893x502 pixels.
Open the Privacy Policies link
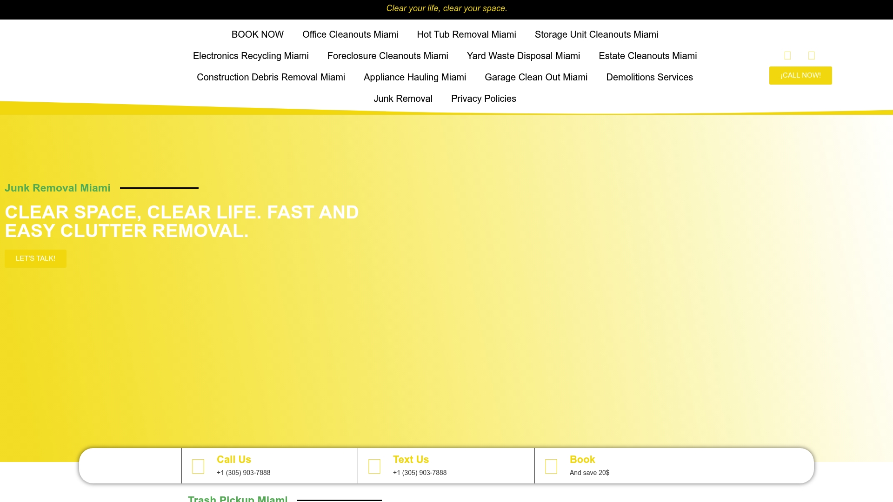(x=484, y=99)
